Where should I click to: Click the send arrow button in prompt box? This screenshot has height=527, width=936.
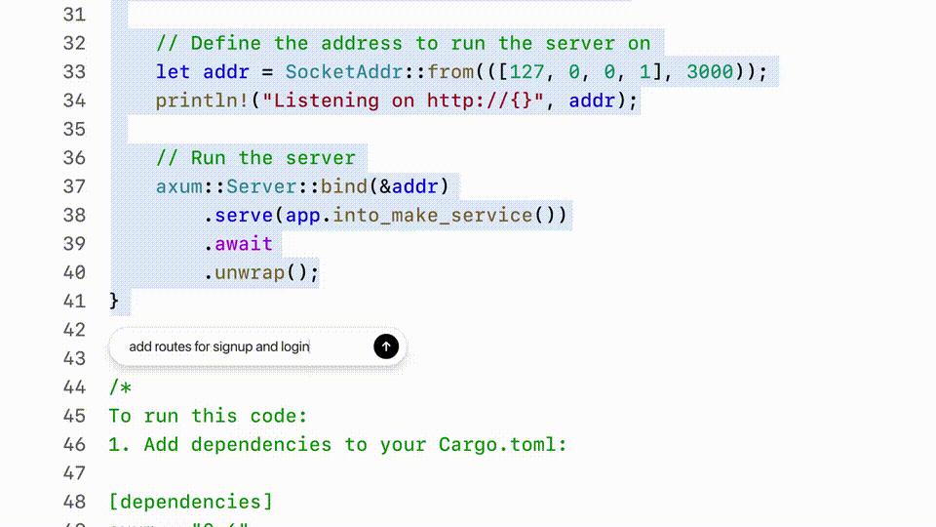(386, 346)
